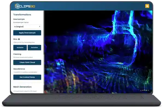Viewport: 163px width, 109px height.
Task: Click the Mesh Generation heading
Action: coord(22,87)
